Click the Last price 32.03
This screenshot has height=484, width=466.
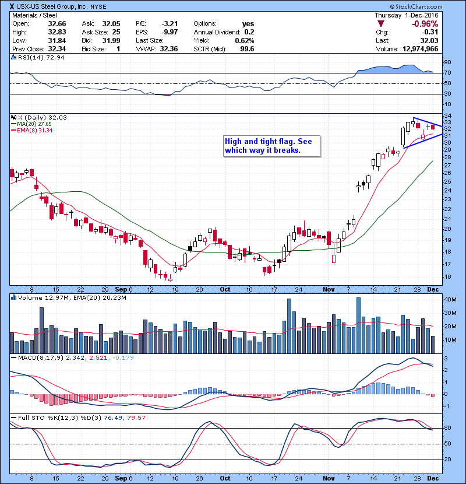pos(429,40)
